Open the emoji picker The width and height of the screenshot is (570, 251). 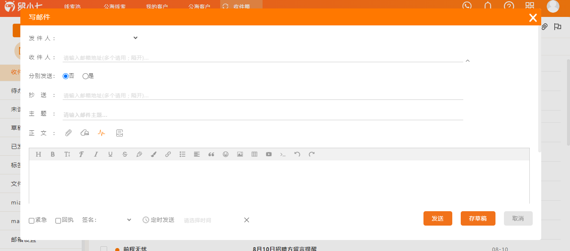tap(226, 154)
